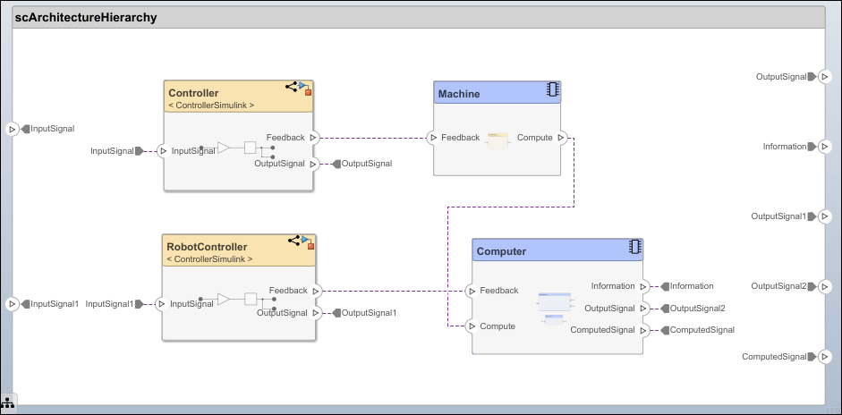Select the InputSignal architecture port on left edge
The height and width of the screenshot is (415, 842).
pos(12,130)
